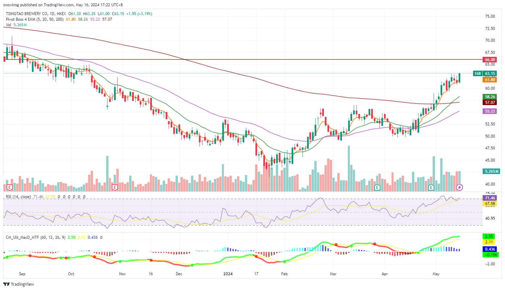Click the purple 55.22 EMA price label

(490, 111)
